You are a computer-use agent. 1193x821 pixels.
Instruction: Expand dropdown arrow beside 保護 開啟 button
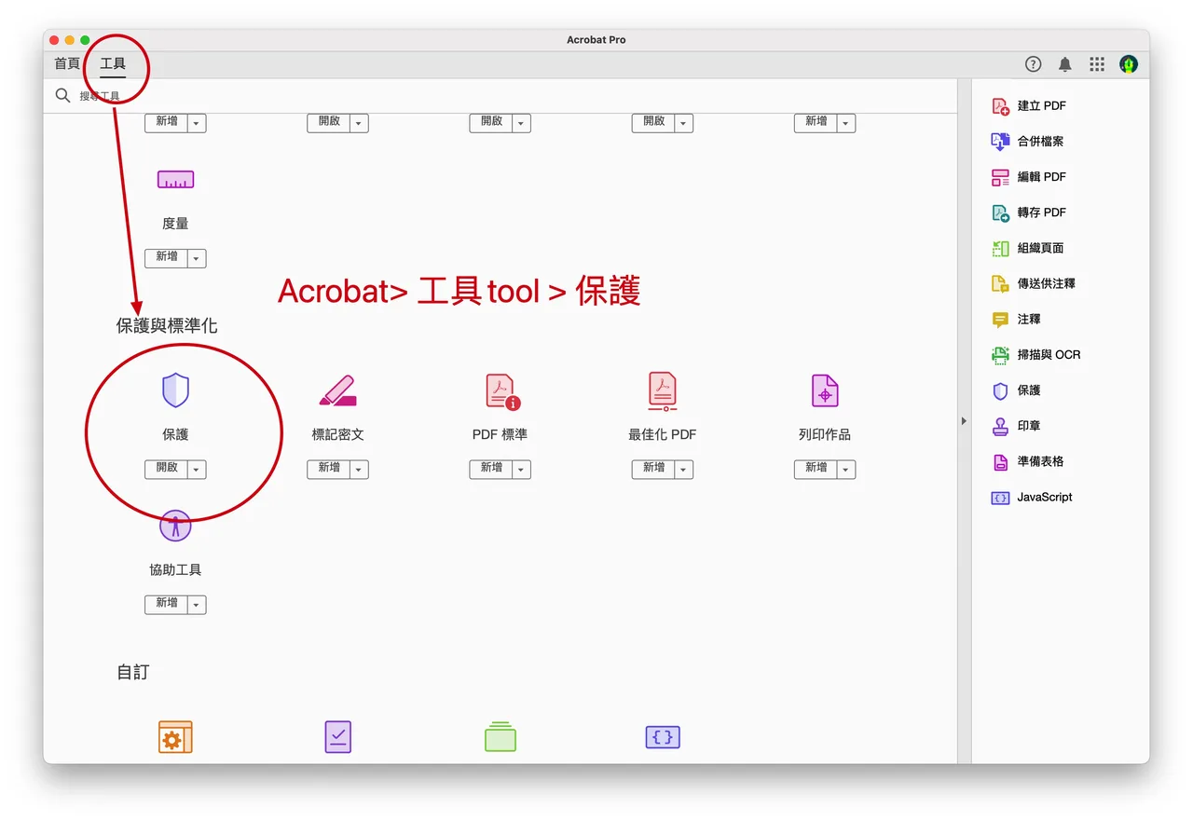[x=197, y=470]
